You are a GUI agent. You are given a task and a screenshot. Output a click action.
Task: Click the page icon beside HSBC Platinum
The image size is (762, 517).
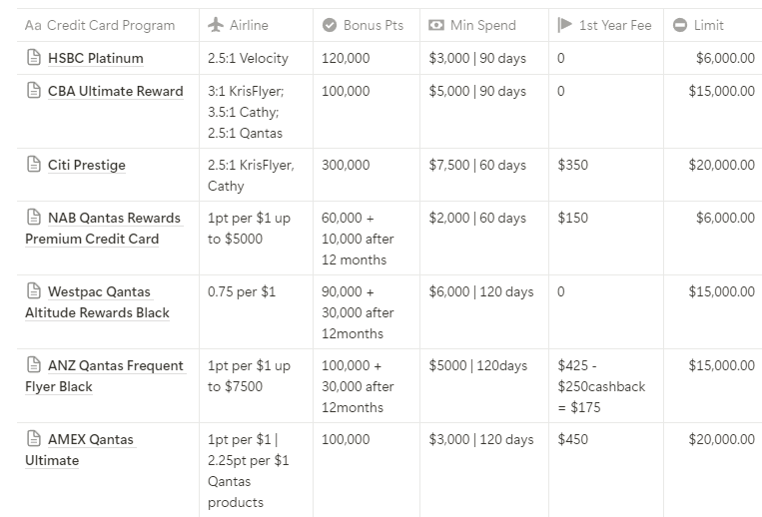point(33,59)
